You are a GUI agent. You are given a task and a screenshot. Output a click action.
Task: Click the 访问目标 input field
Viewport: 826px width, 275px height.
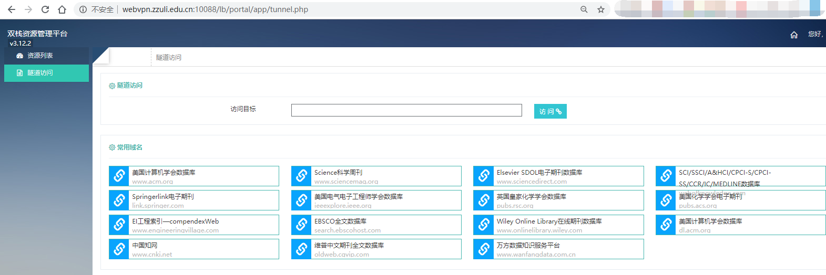[x=406, y=110]
